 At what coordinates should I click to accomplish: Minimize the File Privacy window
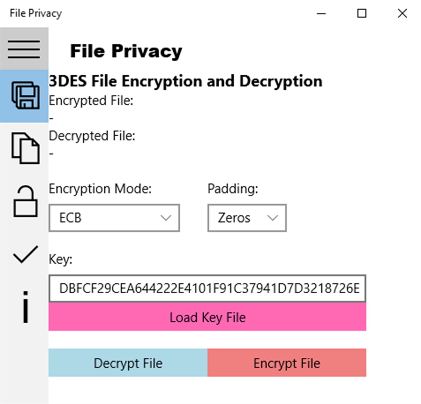[x=321, y=14]
